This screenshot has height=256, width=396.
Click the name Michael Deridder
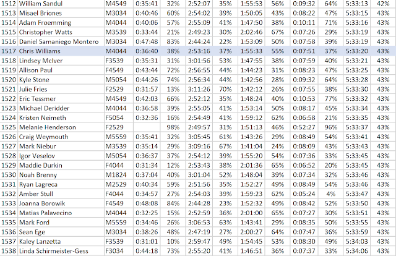(x=44, y=108)
